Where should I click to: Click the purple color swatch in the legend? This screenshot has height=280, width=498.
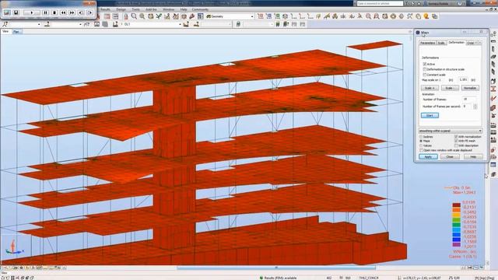click(456, 245)
